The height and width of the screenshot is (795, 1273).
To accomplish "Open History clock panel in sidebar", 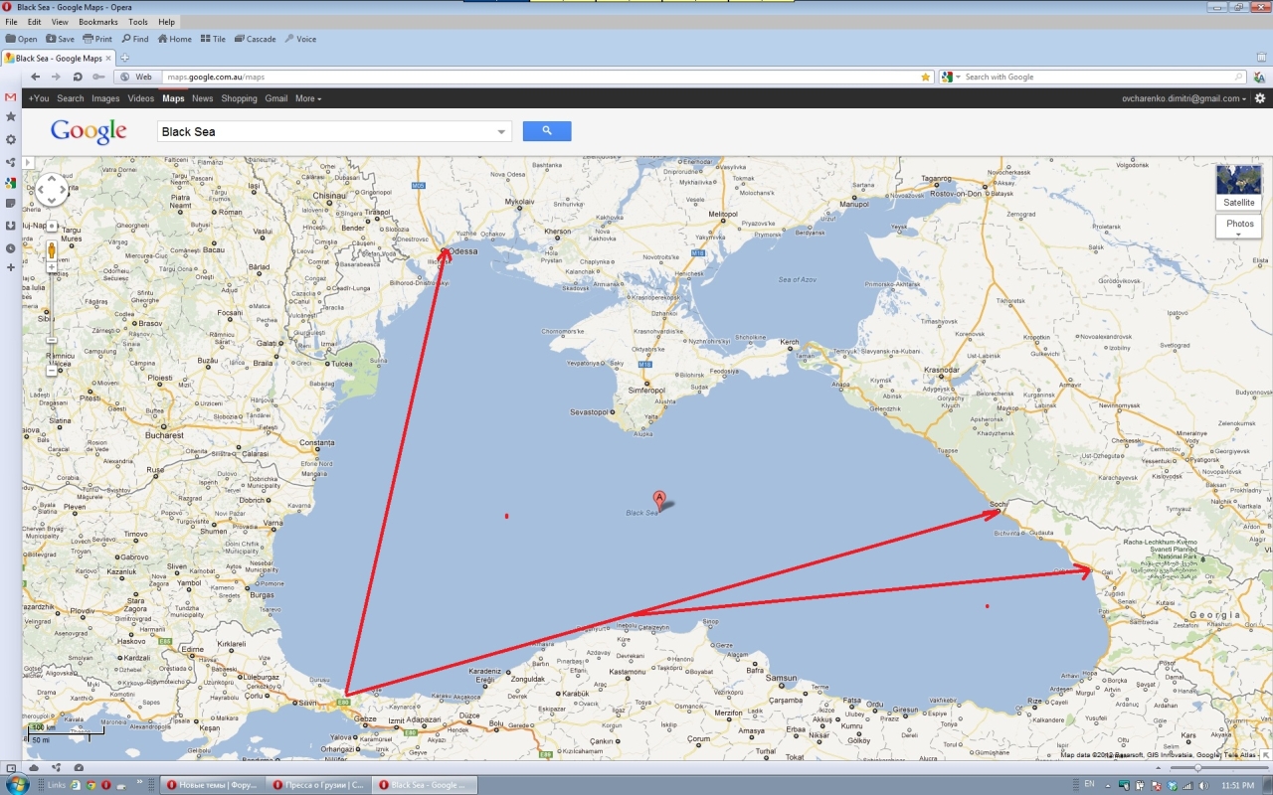I will point(11,247).
